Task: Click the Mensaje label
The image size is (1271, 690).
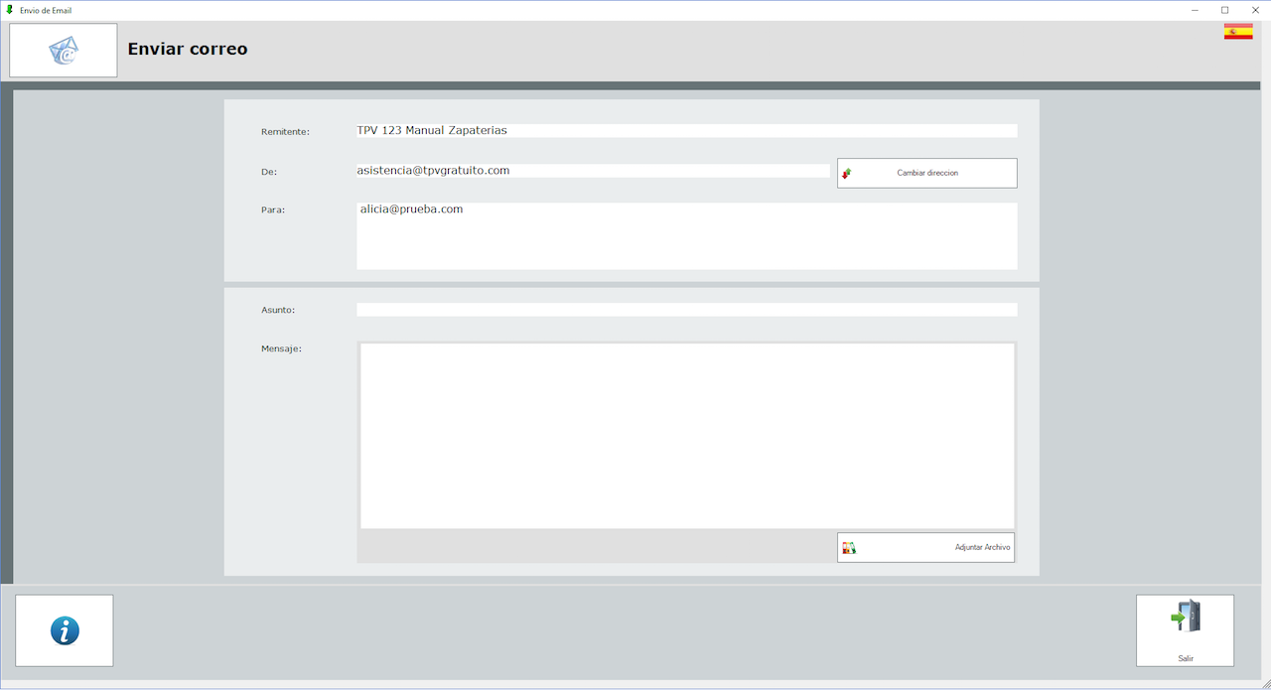Action: pos(281,348)
